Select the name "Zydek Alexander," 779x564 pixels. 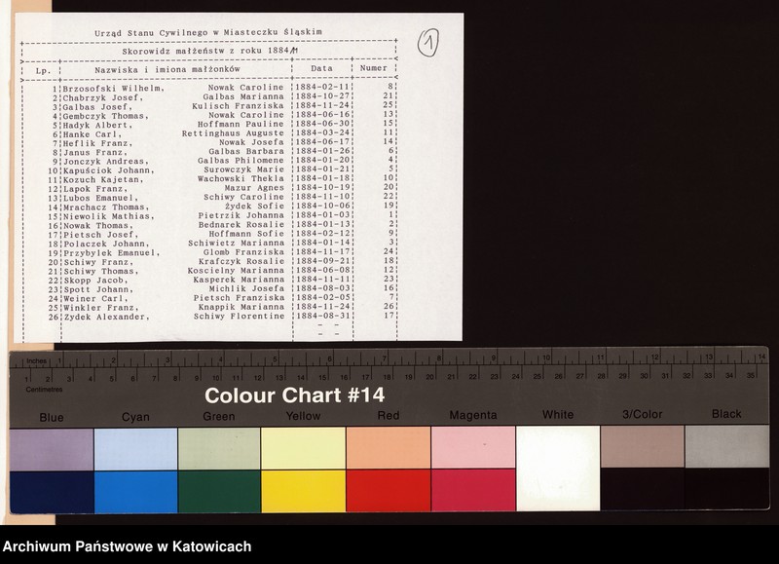[x=106, y=317]
